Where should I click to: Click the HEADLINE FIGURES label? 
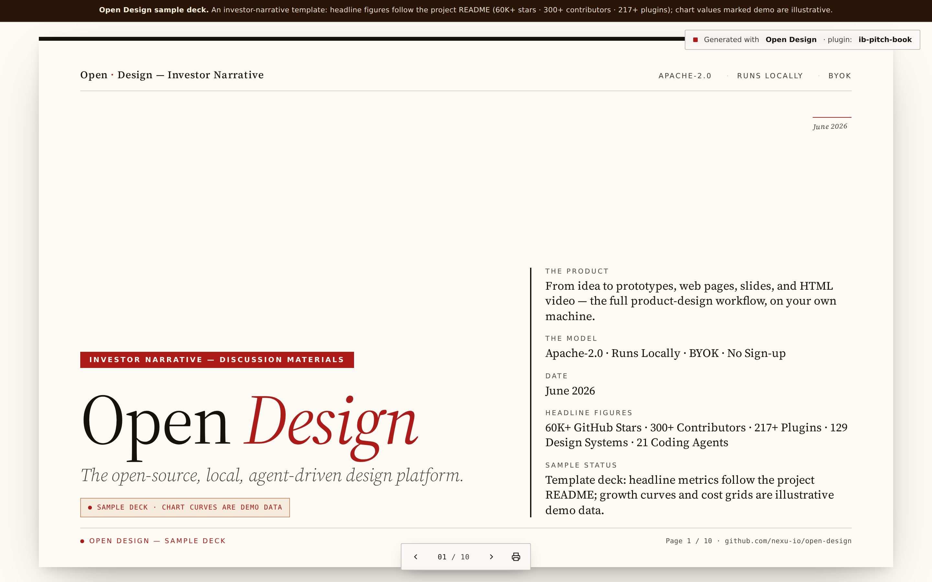(589, 413)
